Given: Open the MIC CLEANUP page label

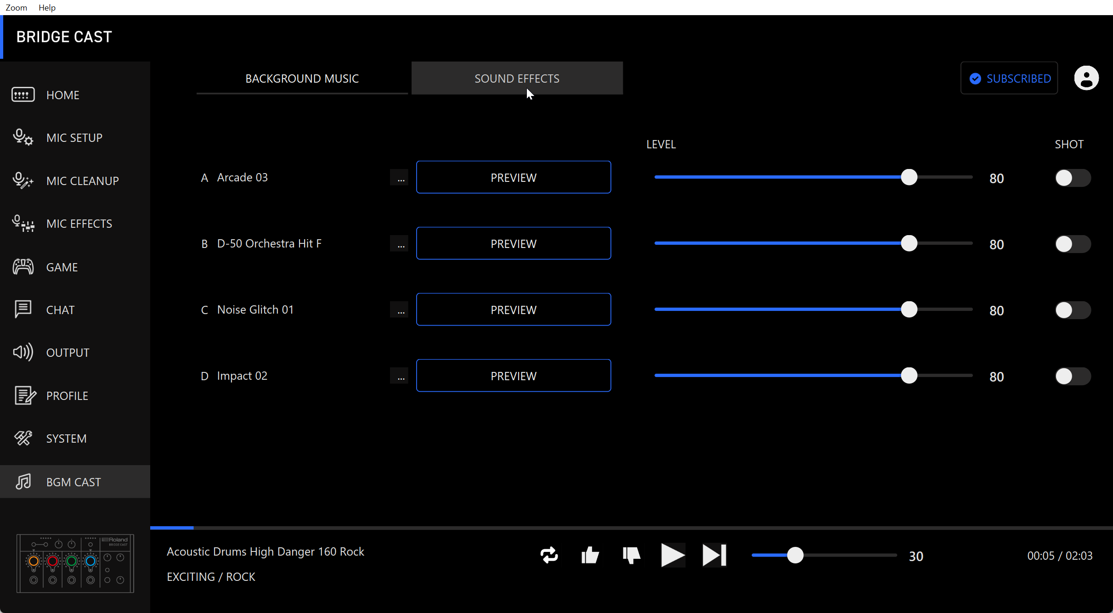Looking at the screenshot, I should pos(83,181).
